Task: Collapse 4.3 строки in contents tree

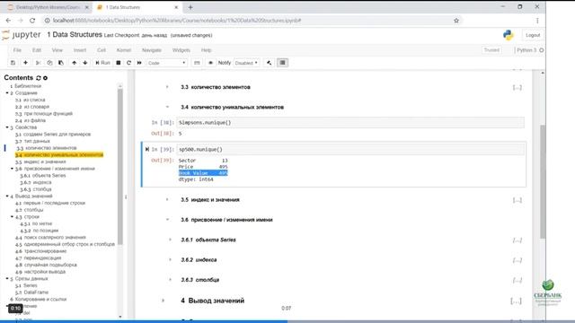Action: coord(12,217)
